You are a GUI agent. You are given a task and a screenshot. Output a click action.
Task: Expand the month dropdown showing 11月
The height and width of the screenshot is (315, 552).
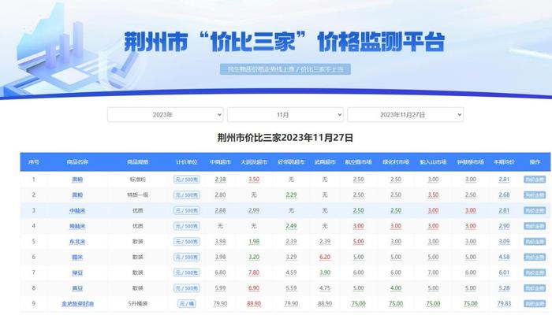coord(285,114)
